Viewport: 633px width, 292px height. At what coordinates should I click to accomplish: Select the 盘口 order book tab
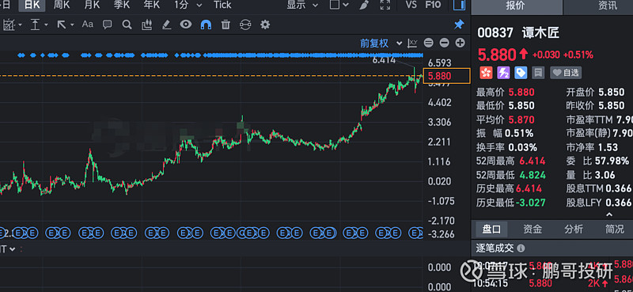491,229
